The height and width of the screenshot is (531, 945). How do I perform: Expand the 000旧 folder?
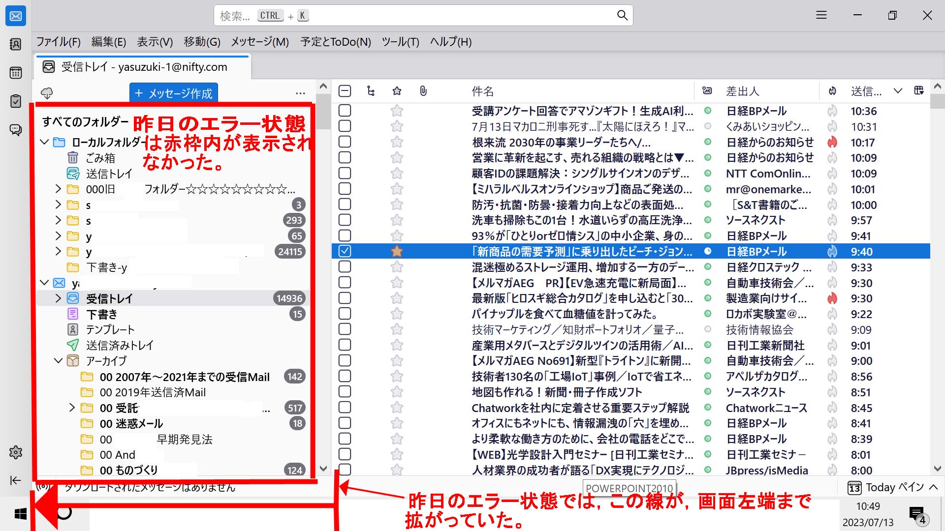coord(58,189)
